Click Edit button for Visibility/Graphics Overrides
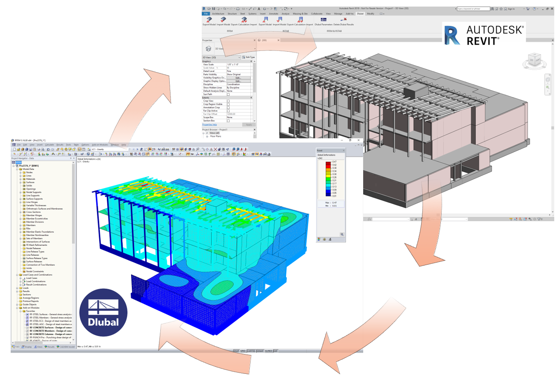This screenshot has height=380, width=560. 238,78
